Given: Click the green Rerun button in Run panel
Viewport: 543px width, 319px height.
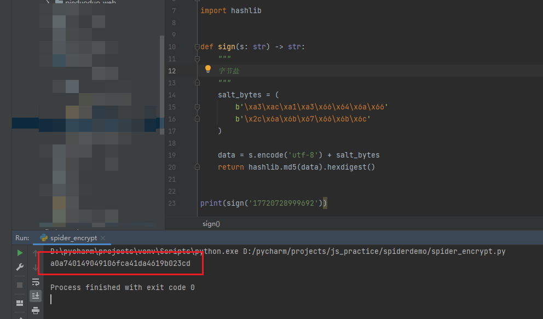Looking at the screenshot, I should click(x=20, y=253).
